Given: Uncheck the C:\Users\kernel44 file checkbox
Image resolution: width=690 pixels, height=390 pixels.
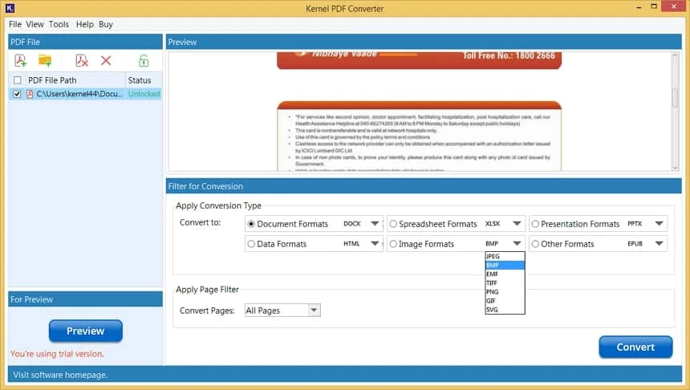Looking at the screenshot, I should [17, 94].
